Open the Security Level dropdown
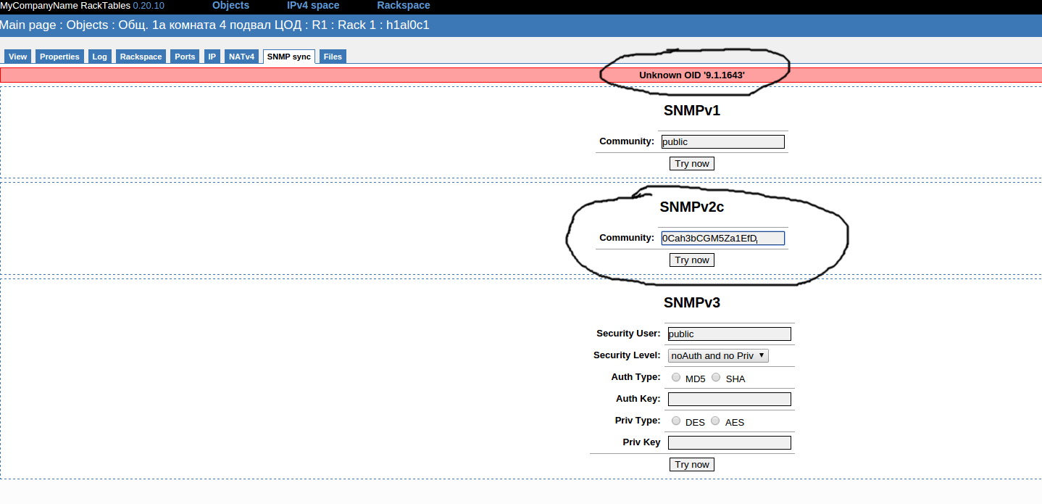Image resolution: width=1042 pixels, height=504 pixels. coord(717,355)
